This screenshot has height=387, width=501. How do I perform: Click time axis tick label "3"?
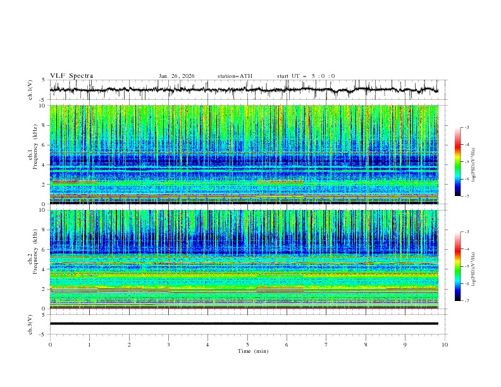pyautogui.click(x=168, y=345)
